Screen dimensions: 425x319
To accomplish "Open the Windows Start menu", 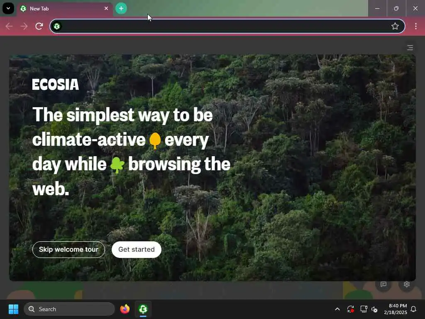I will 13,309.
